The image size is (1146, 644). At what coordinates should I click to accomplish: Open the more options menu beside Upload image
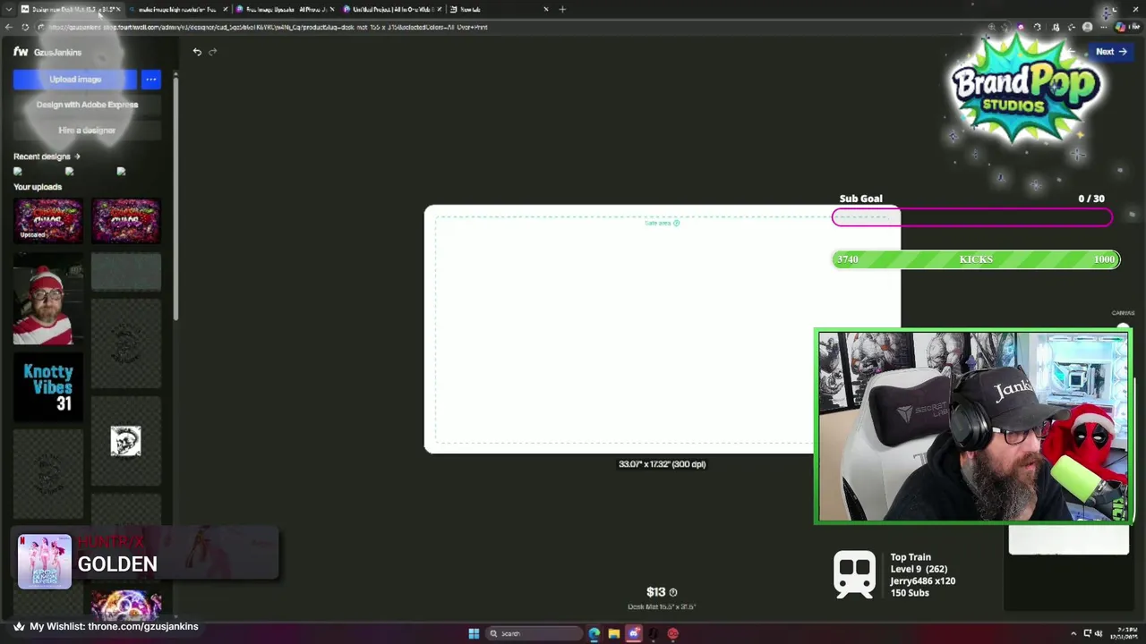pos(150,80)
